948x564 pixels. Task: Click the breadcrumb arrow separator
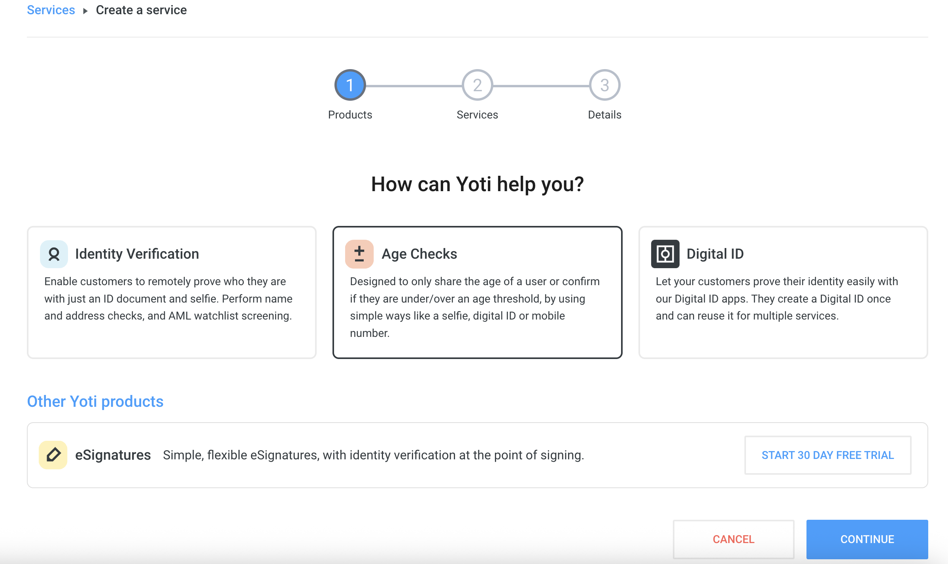[85, 11]
